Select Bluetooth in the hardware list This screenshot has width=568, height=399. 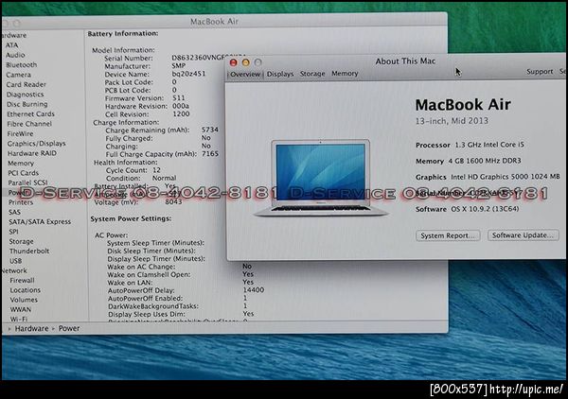22,64
